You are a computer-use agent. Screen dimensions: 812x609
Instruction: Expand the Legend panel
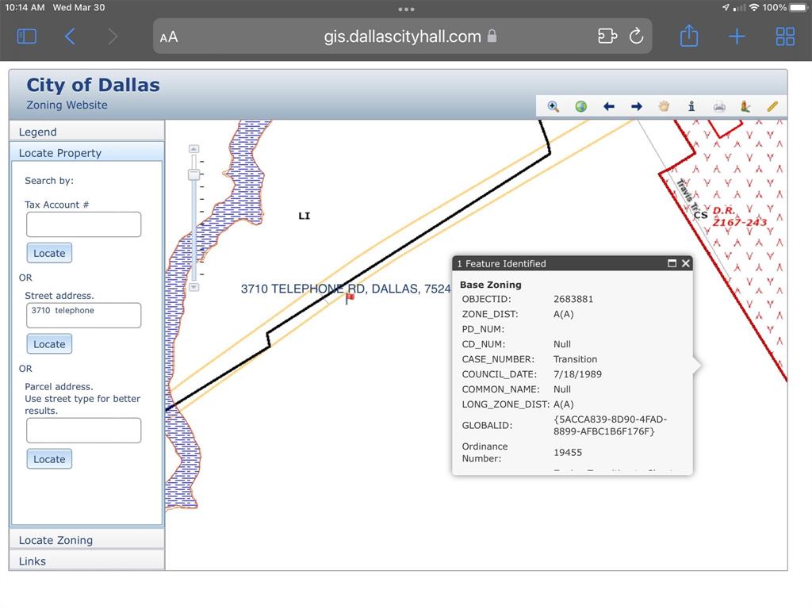86,132
